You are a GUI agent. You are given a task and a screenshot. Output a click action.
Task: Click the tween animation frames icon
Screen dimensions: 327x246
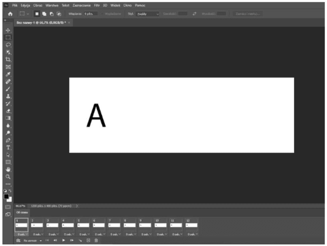pyautogui.click(x=80, y=240)
